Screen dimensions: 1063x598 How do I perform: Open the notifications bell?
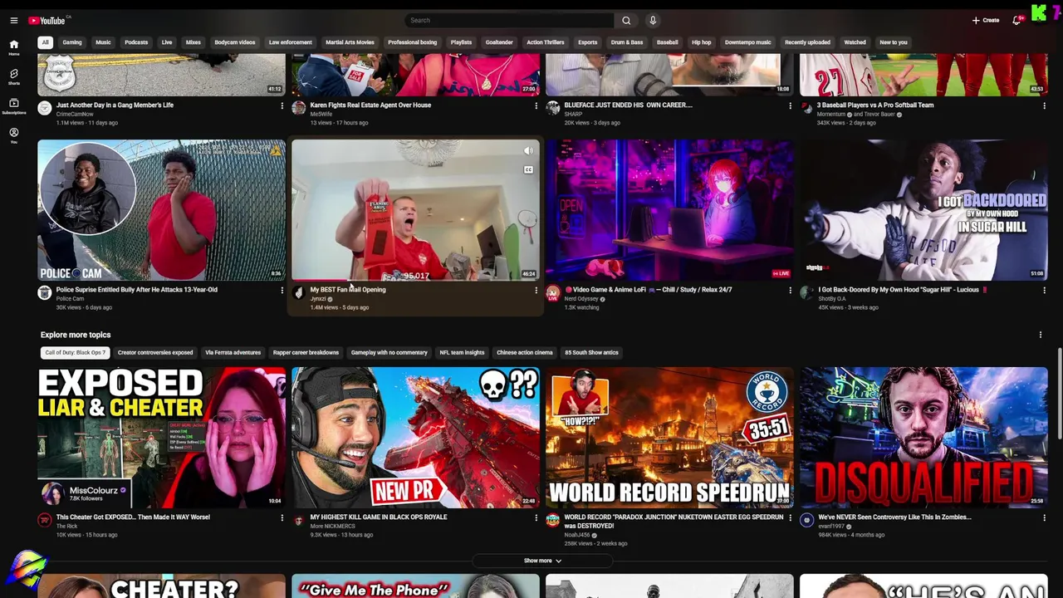1016,20
